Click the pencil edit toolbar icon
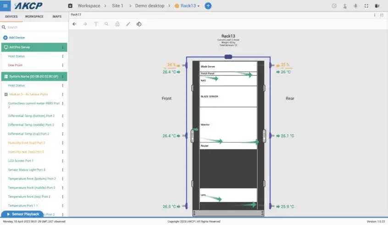Screen dimensions: 388x225 (x=128, y=24)
